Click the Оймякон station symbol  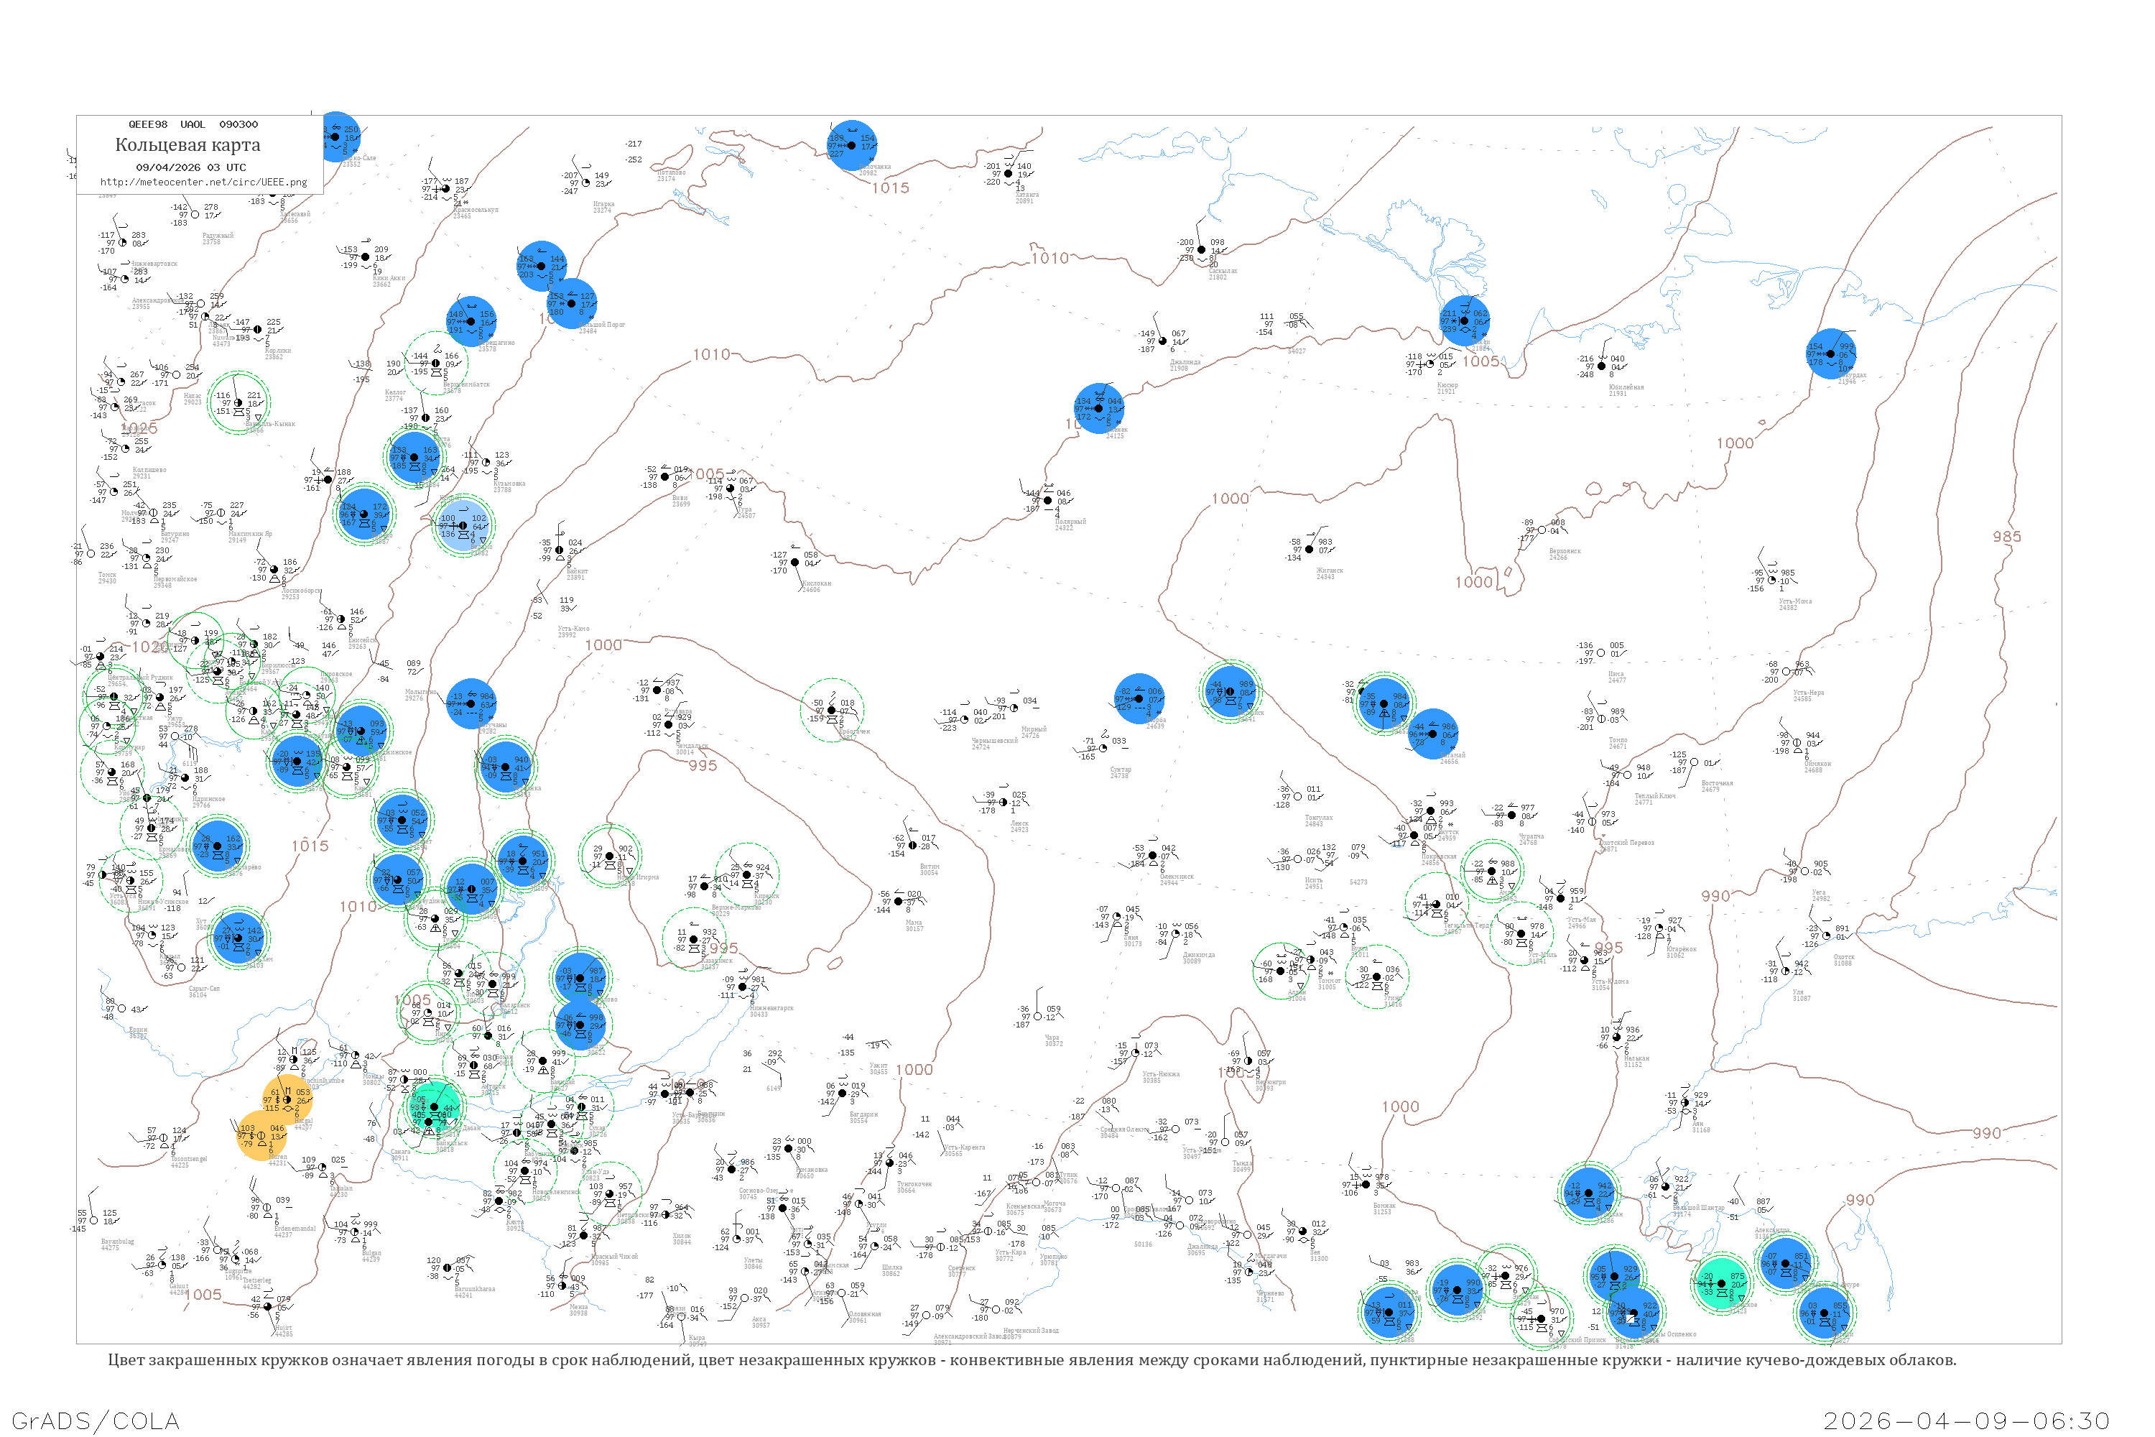click(x=1797, y=742)
